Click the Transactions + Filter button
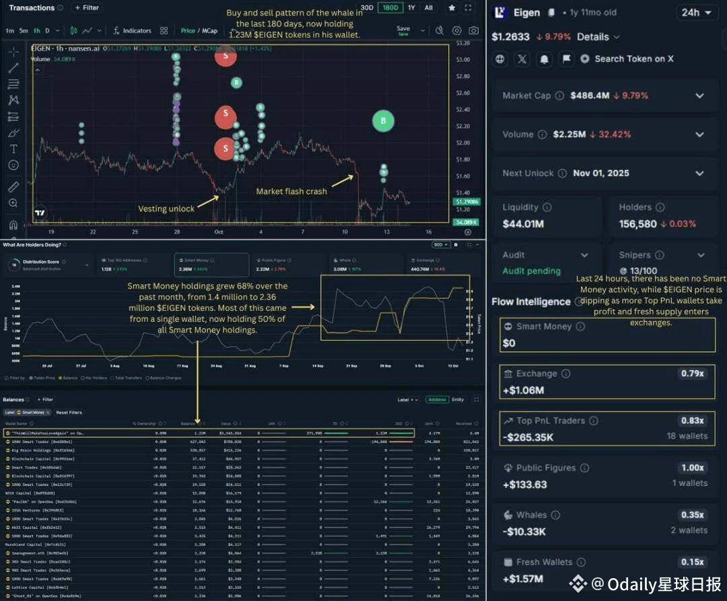727x601 pixels. [87, 7]
